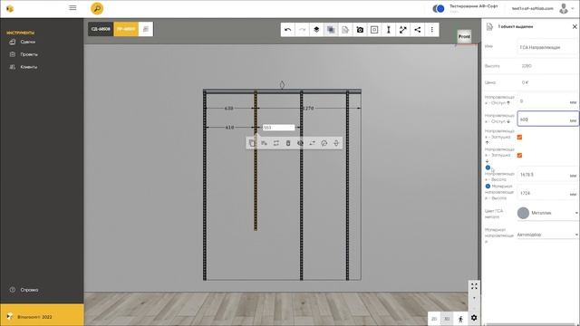Image resolution: width=580 pixels, height=326 pixels.
Task: Click the square frame view icon
Action: [x=374, y=30]
